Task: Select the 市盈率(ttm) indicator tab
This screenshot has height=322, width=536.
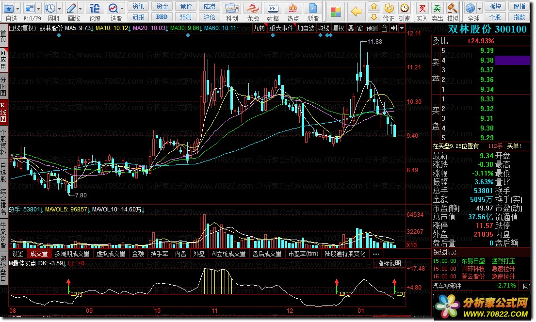Action: [x=303, y=254]
